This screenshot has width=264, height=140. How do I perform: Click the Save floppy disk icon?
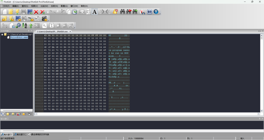[x=23, y=12]
